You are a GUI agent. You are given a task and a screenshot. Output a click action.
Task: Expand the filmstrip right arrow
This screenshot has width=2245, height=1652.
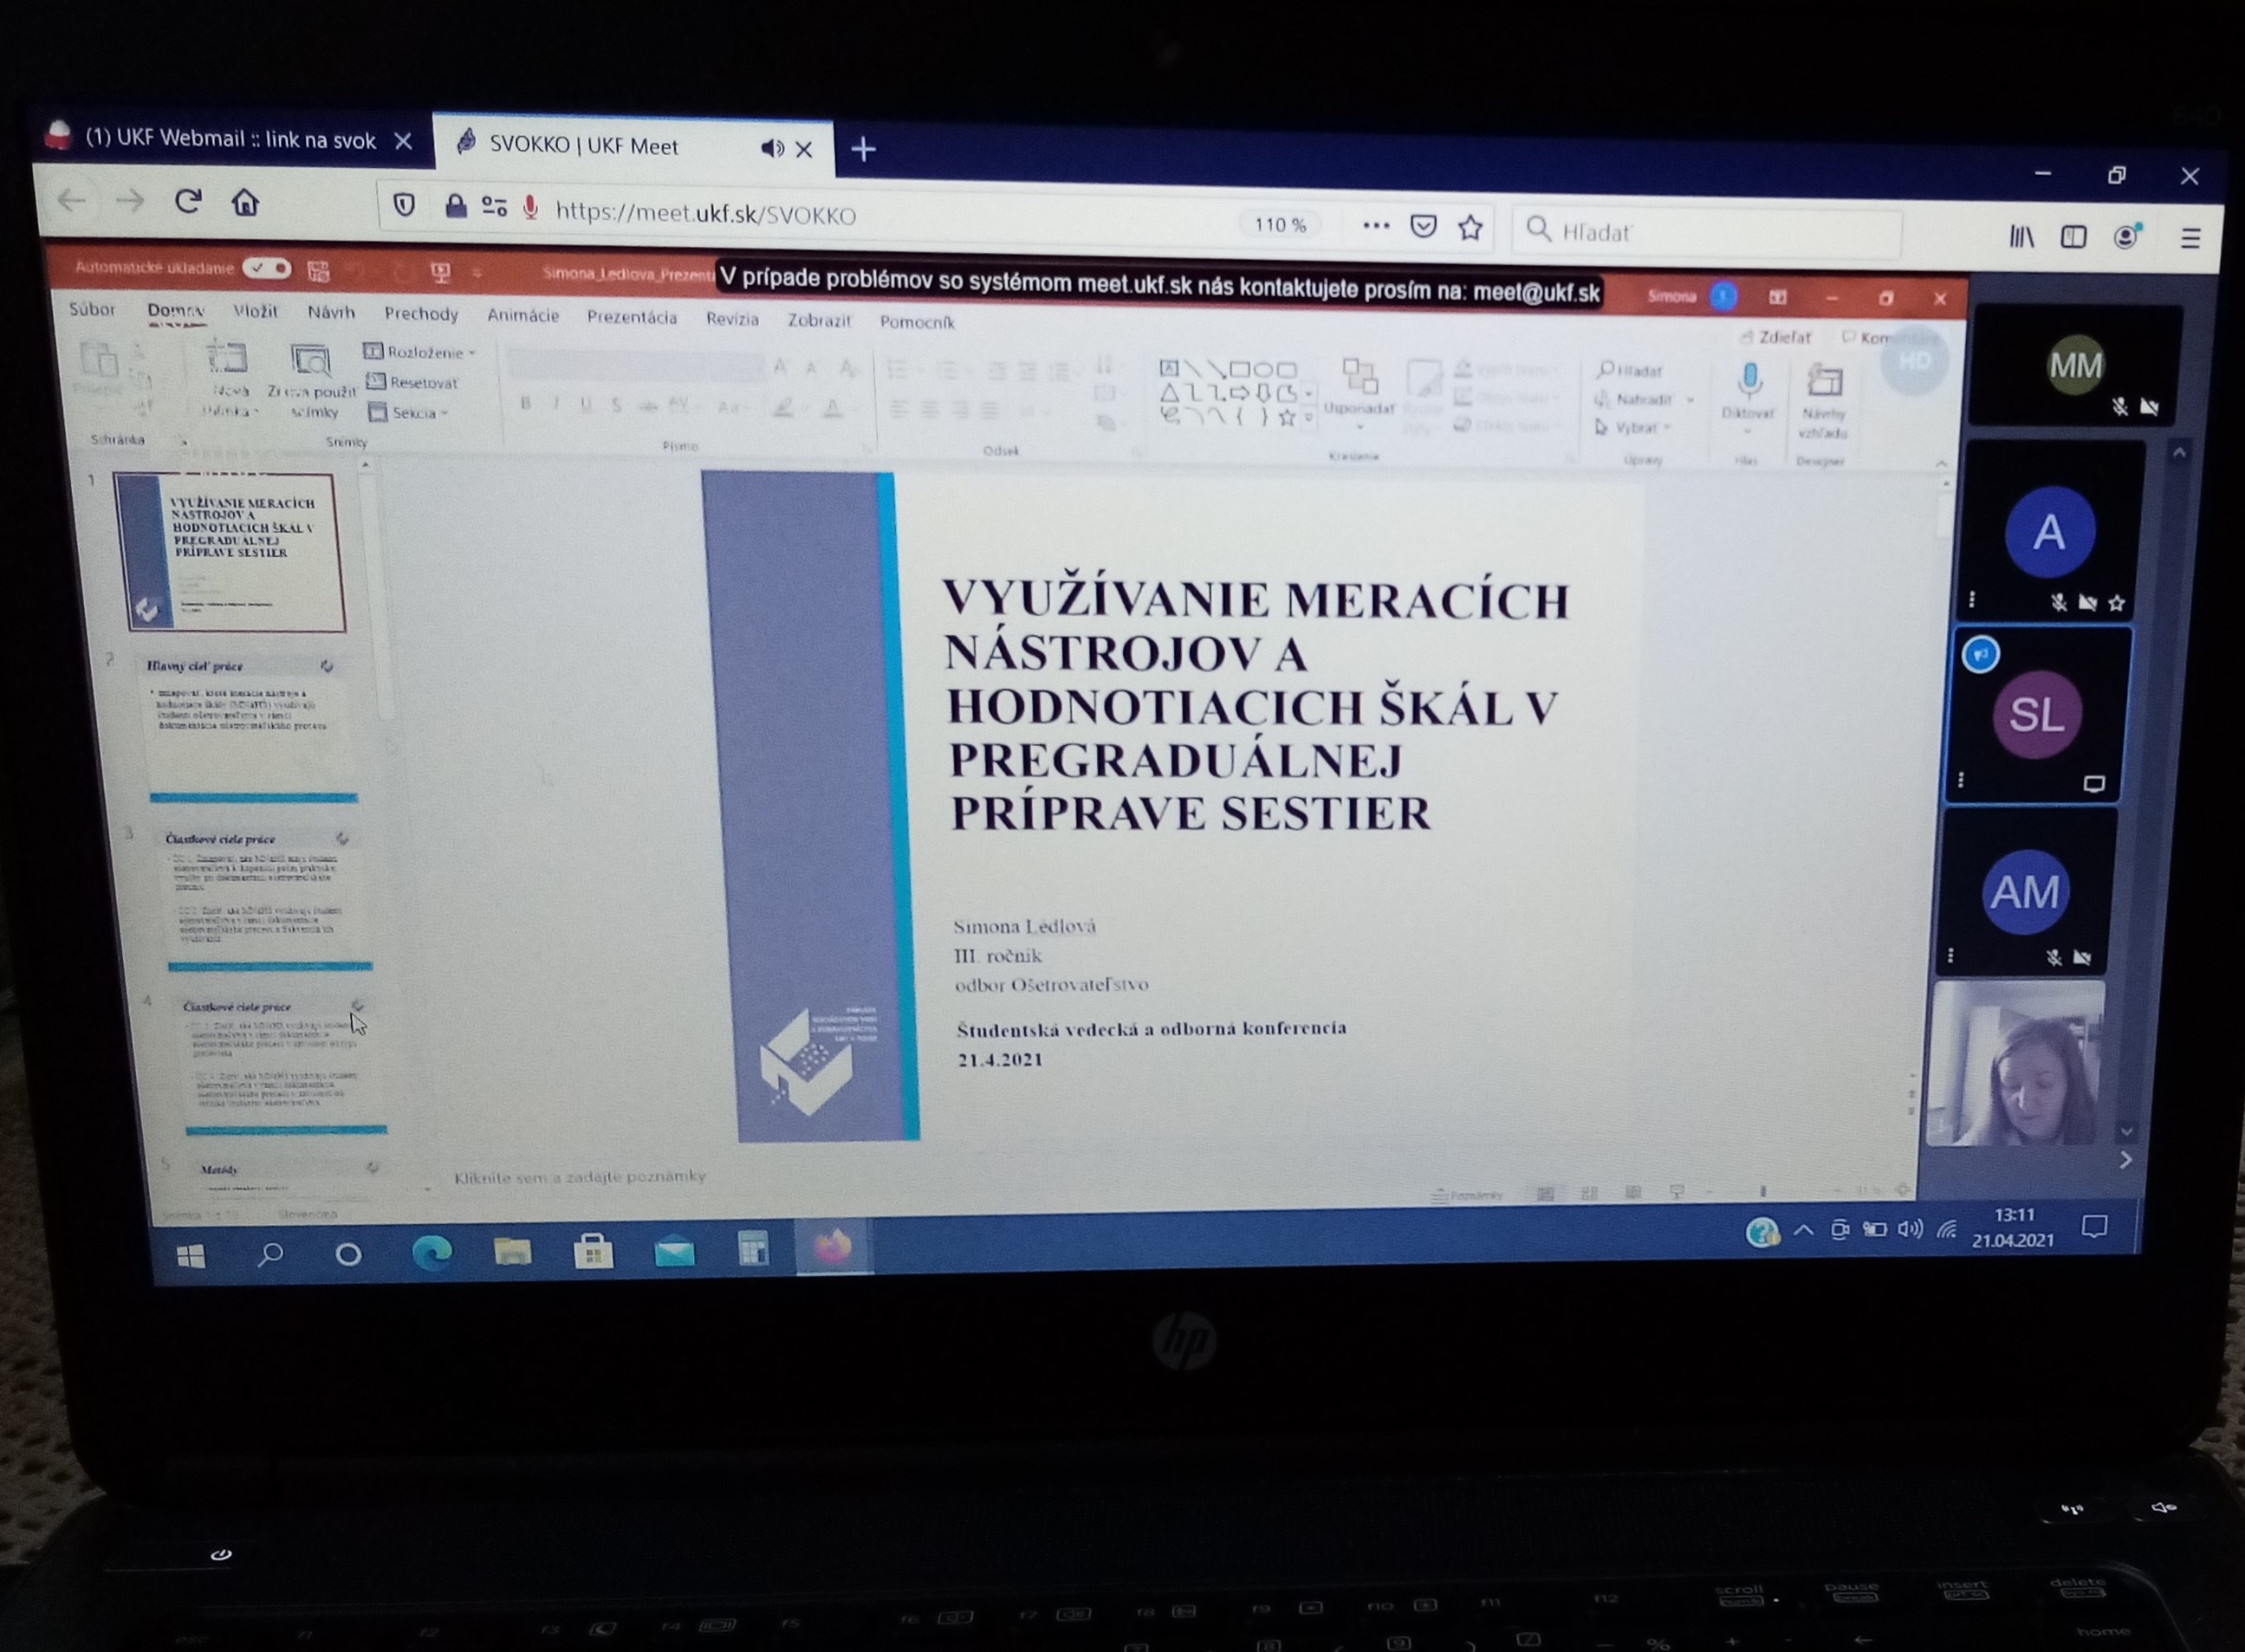click(2126, 1159)
